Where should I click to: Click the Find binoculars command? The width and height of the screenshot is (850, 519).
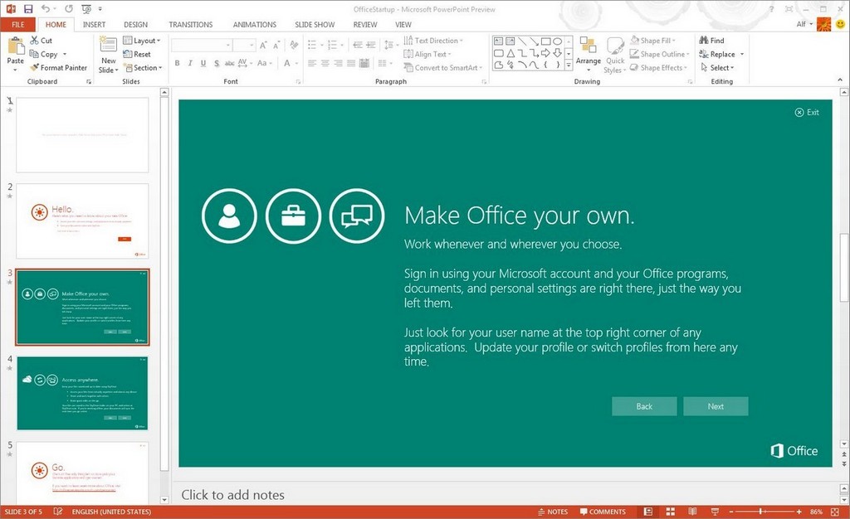711,40
